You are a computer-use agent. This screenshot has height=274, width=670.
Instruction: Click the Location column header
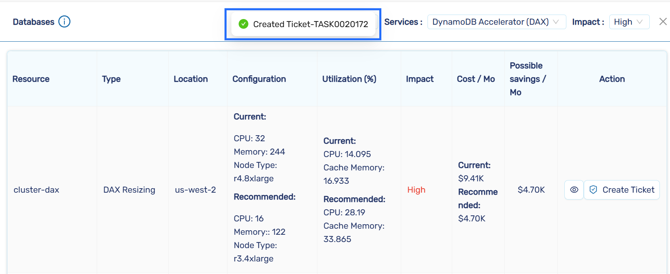[x=191, y=79]
